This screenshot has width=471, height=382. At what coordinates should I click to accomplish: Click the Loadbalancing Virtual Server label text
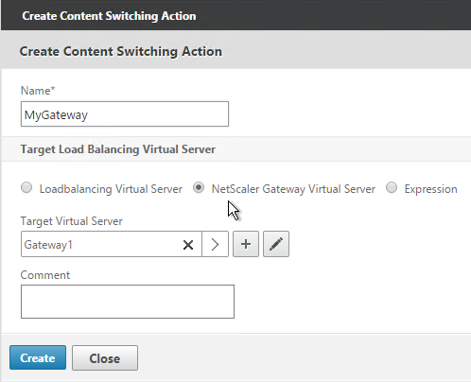(x=111, y=189)
